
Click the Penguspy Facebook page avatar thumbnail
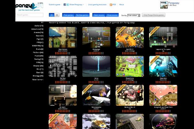pyautogui.click(x=164, y=5)
